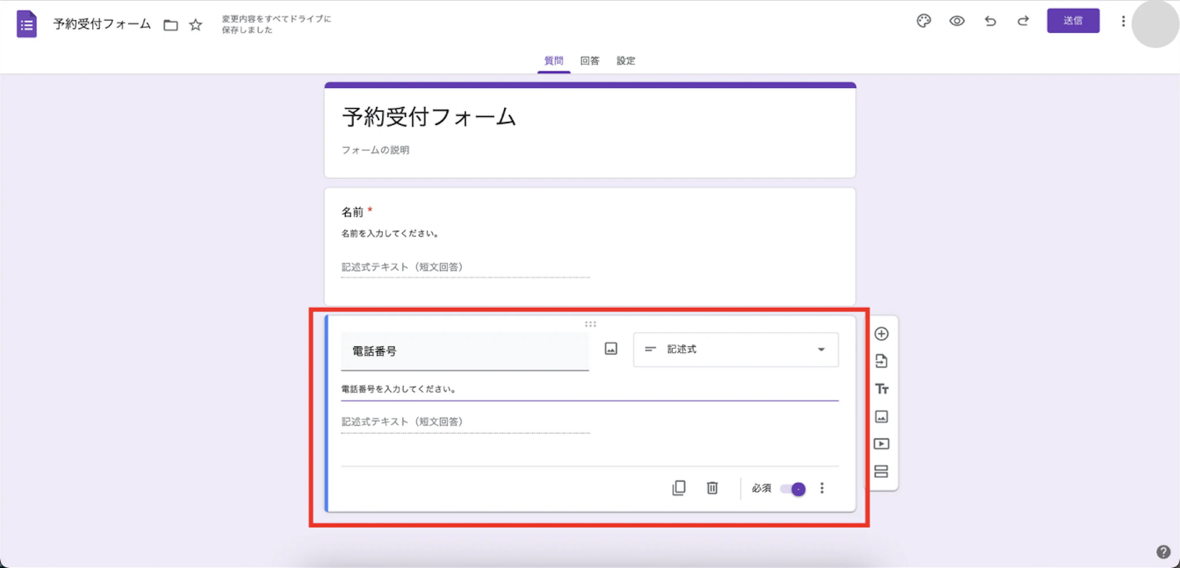Open the theme color palette
This screenshot has width=1180, height=568.
pyautogui.click(x=924, y=21)
